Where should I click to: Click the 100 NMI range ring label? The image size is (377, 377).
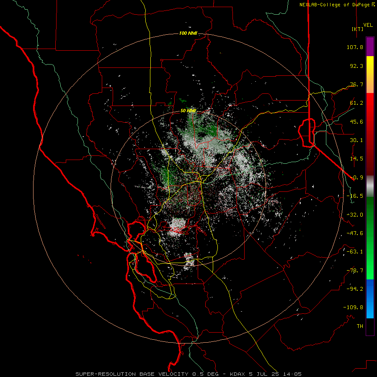(188, 33)
